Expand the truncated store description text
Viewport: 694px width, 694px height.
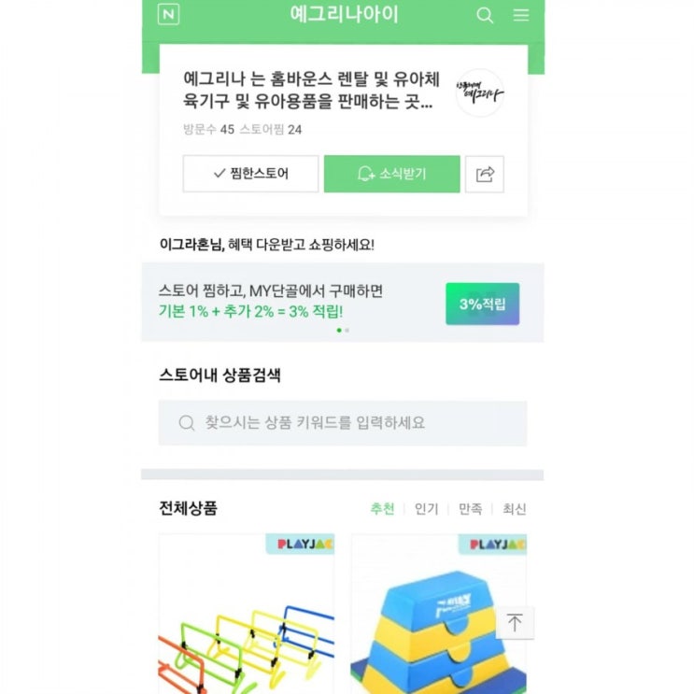pos(311,91)
